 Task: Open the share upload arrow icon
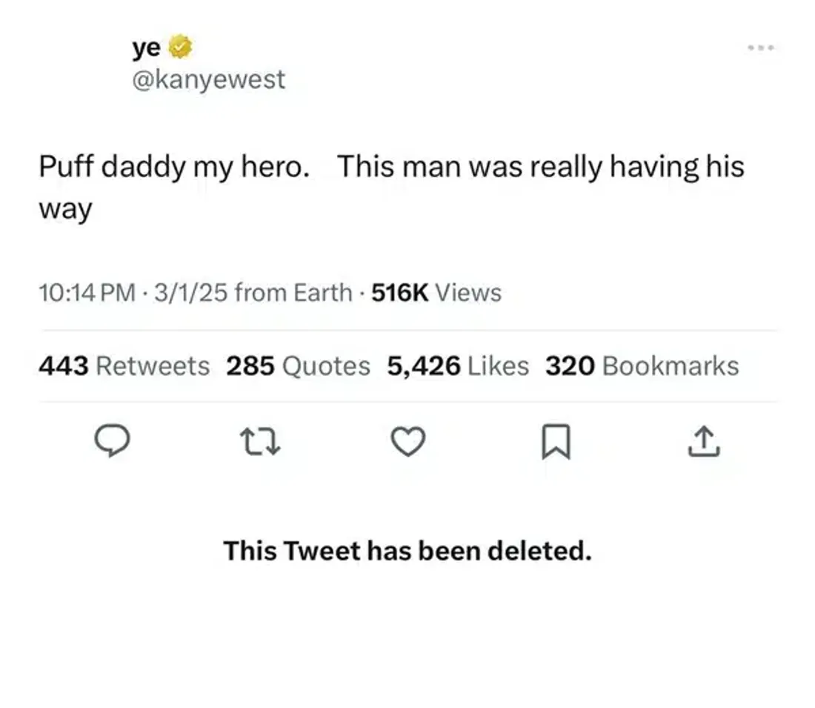[x=704, y=443]
